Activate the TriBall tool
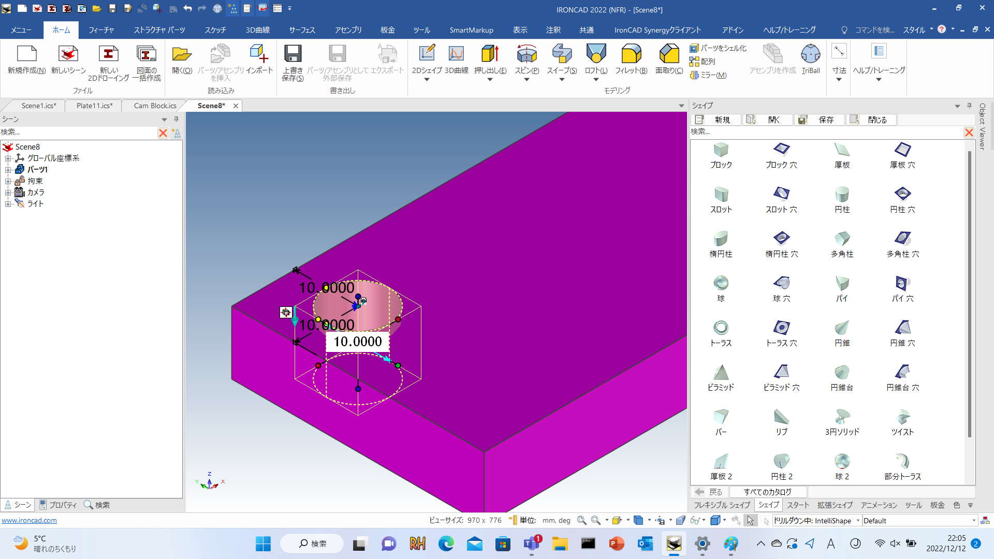This screenshot has width=994, height=559. [x=810, y=54]
